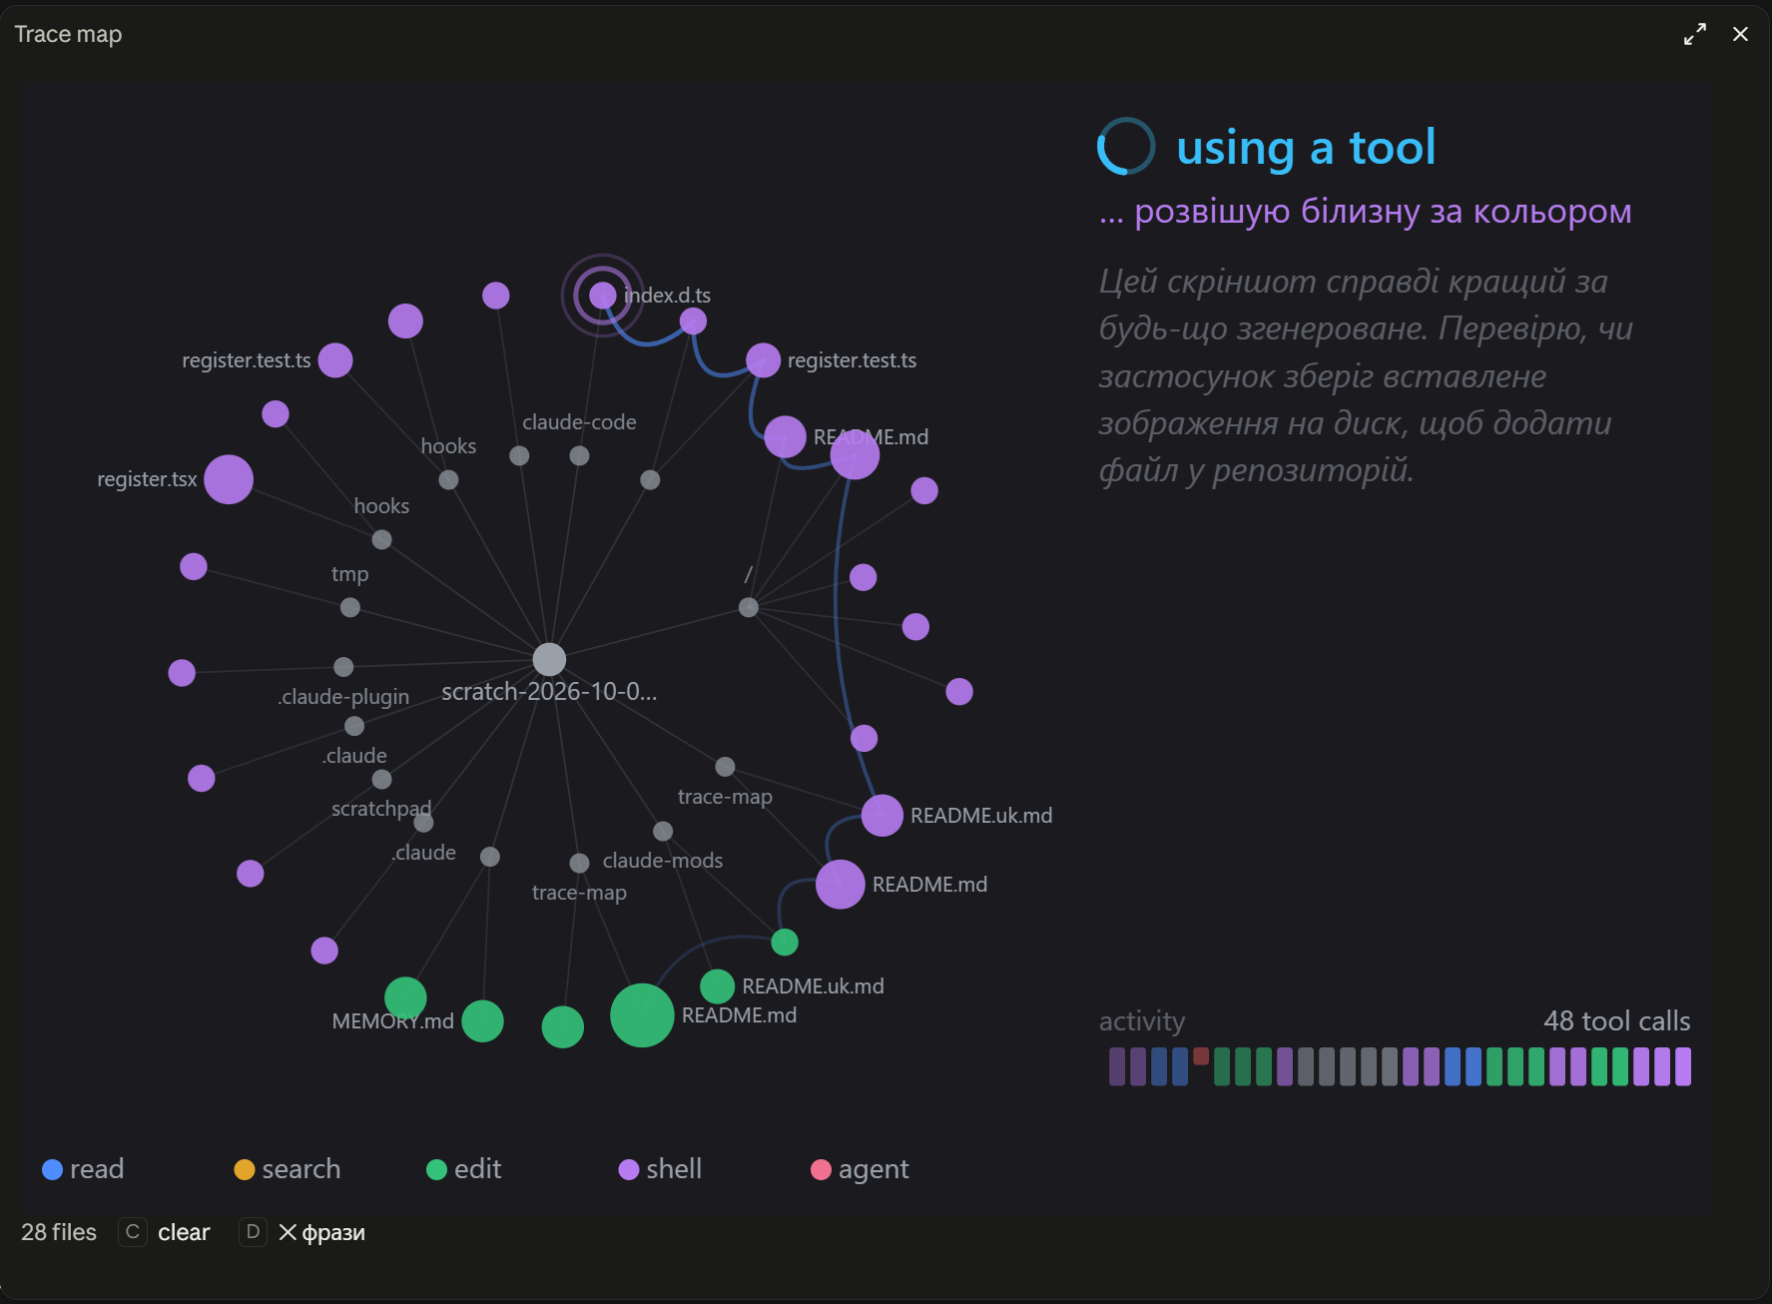Screen dimensions: 1772x1304
Task: Click the tmp folder node
Action: 349,607
